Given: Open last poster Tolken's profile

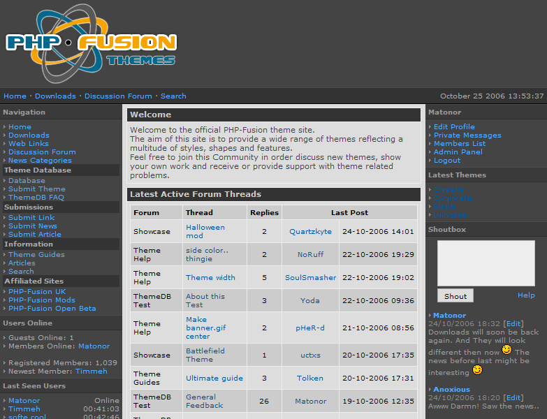Looking at the screenshot, I should point(309,378).
